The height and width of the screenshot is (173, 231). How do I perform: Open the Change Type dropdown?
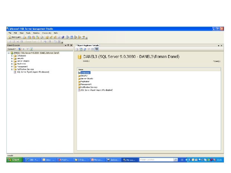31,42
